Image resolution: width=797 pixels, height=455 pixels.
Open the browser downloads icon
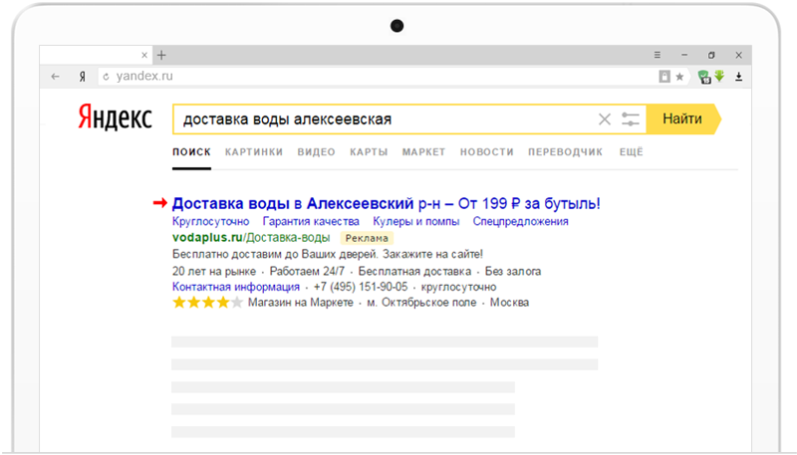point(738,77)
